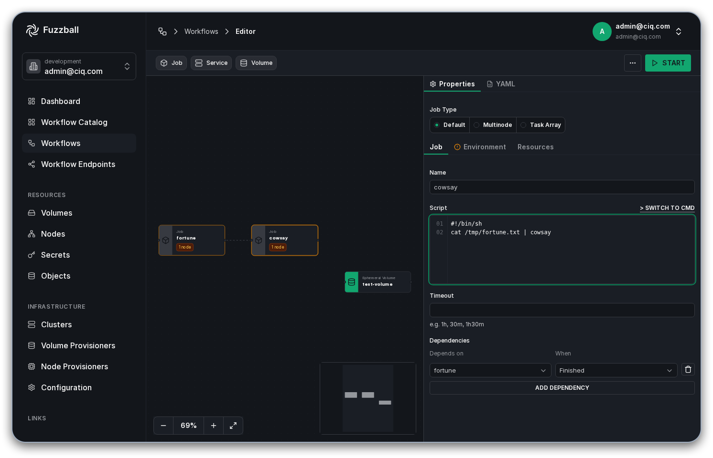Expand the When Finished dropdown
This screenshot has height=458, width=713.
[616, 370]
